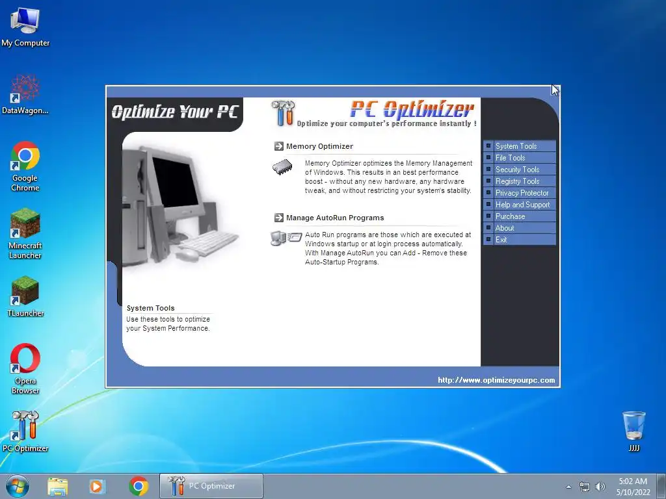Select the TLauncher desktop icon
The image size is (666, 499).
click(25, 296)
